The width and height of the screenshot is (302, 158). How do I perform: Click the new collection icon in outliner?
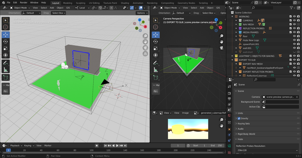pos(298,8)
